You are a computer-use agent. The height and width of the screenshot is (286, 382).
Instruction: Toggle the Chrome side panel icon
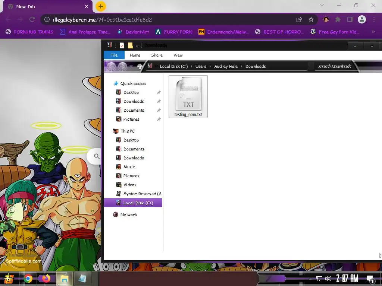coord(350,19)
